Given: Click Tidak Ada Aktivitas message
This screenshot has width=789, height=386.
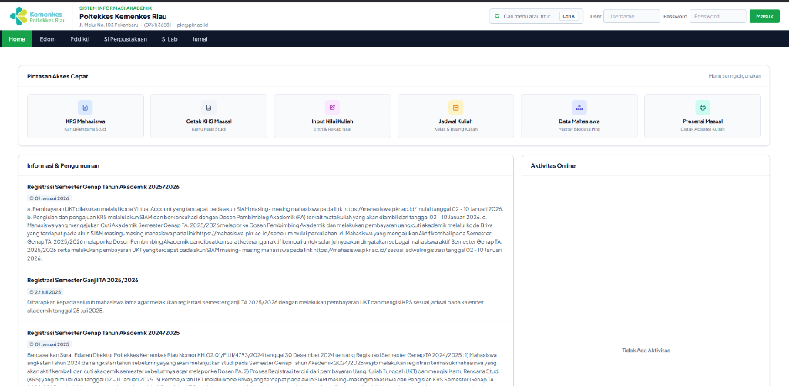Looking at the screenshot, I should click(x=646, y=351).
